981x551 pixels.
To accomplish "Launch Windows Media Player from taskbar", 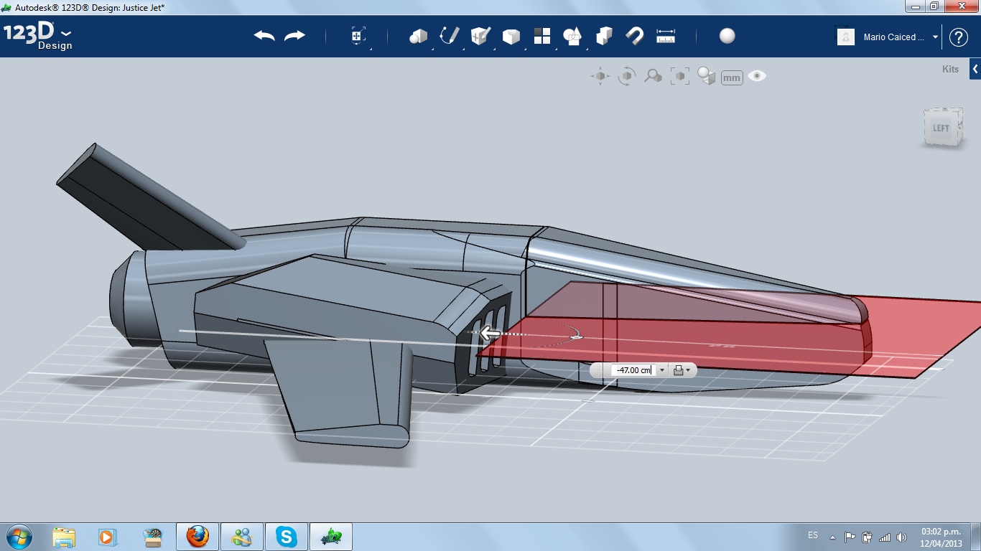I will pyautogui.click(x=106, y=536).
